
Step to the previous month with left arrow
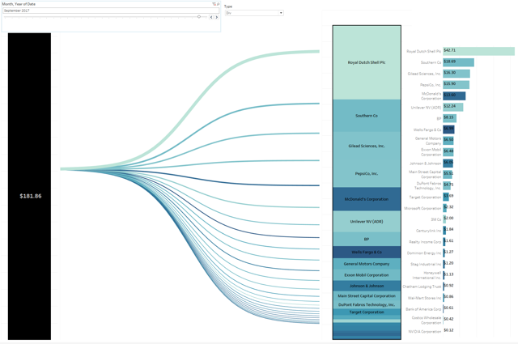(211, 17)
